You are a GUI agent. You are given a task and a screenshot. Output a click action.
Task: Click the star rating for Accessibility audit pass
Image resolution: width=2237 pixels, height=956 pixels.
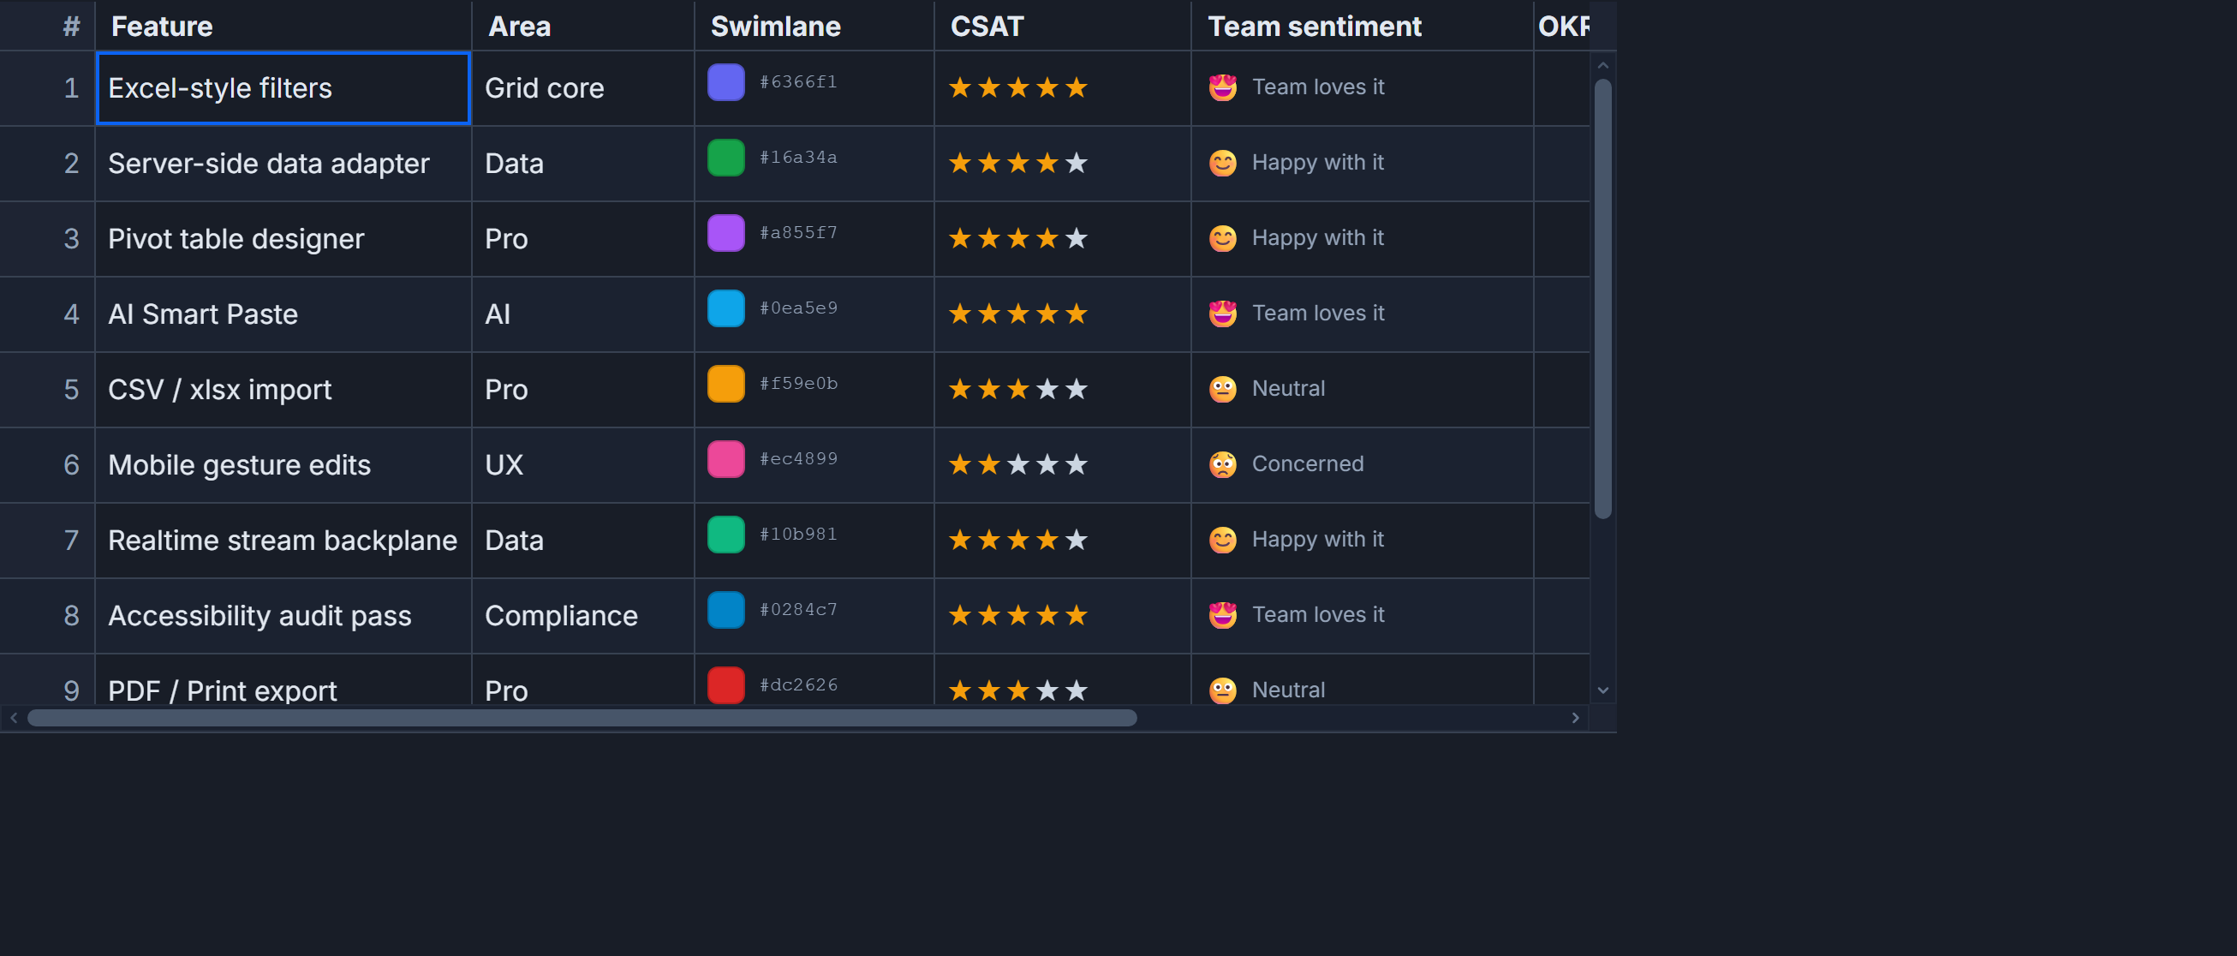tap(1017, 615)
